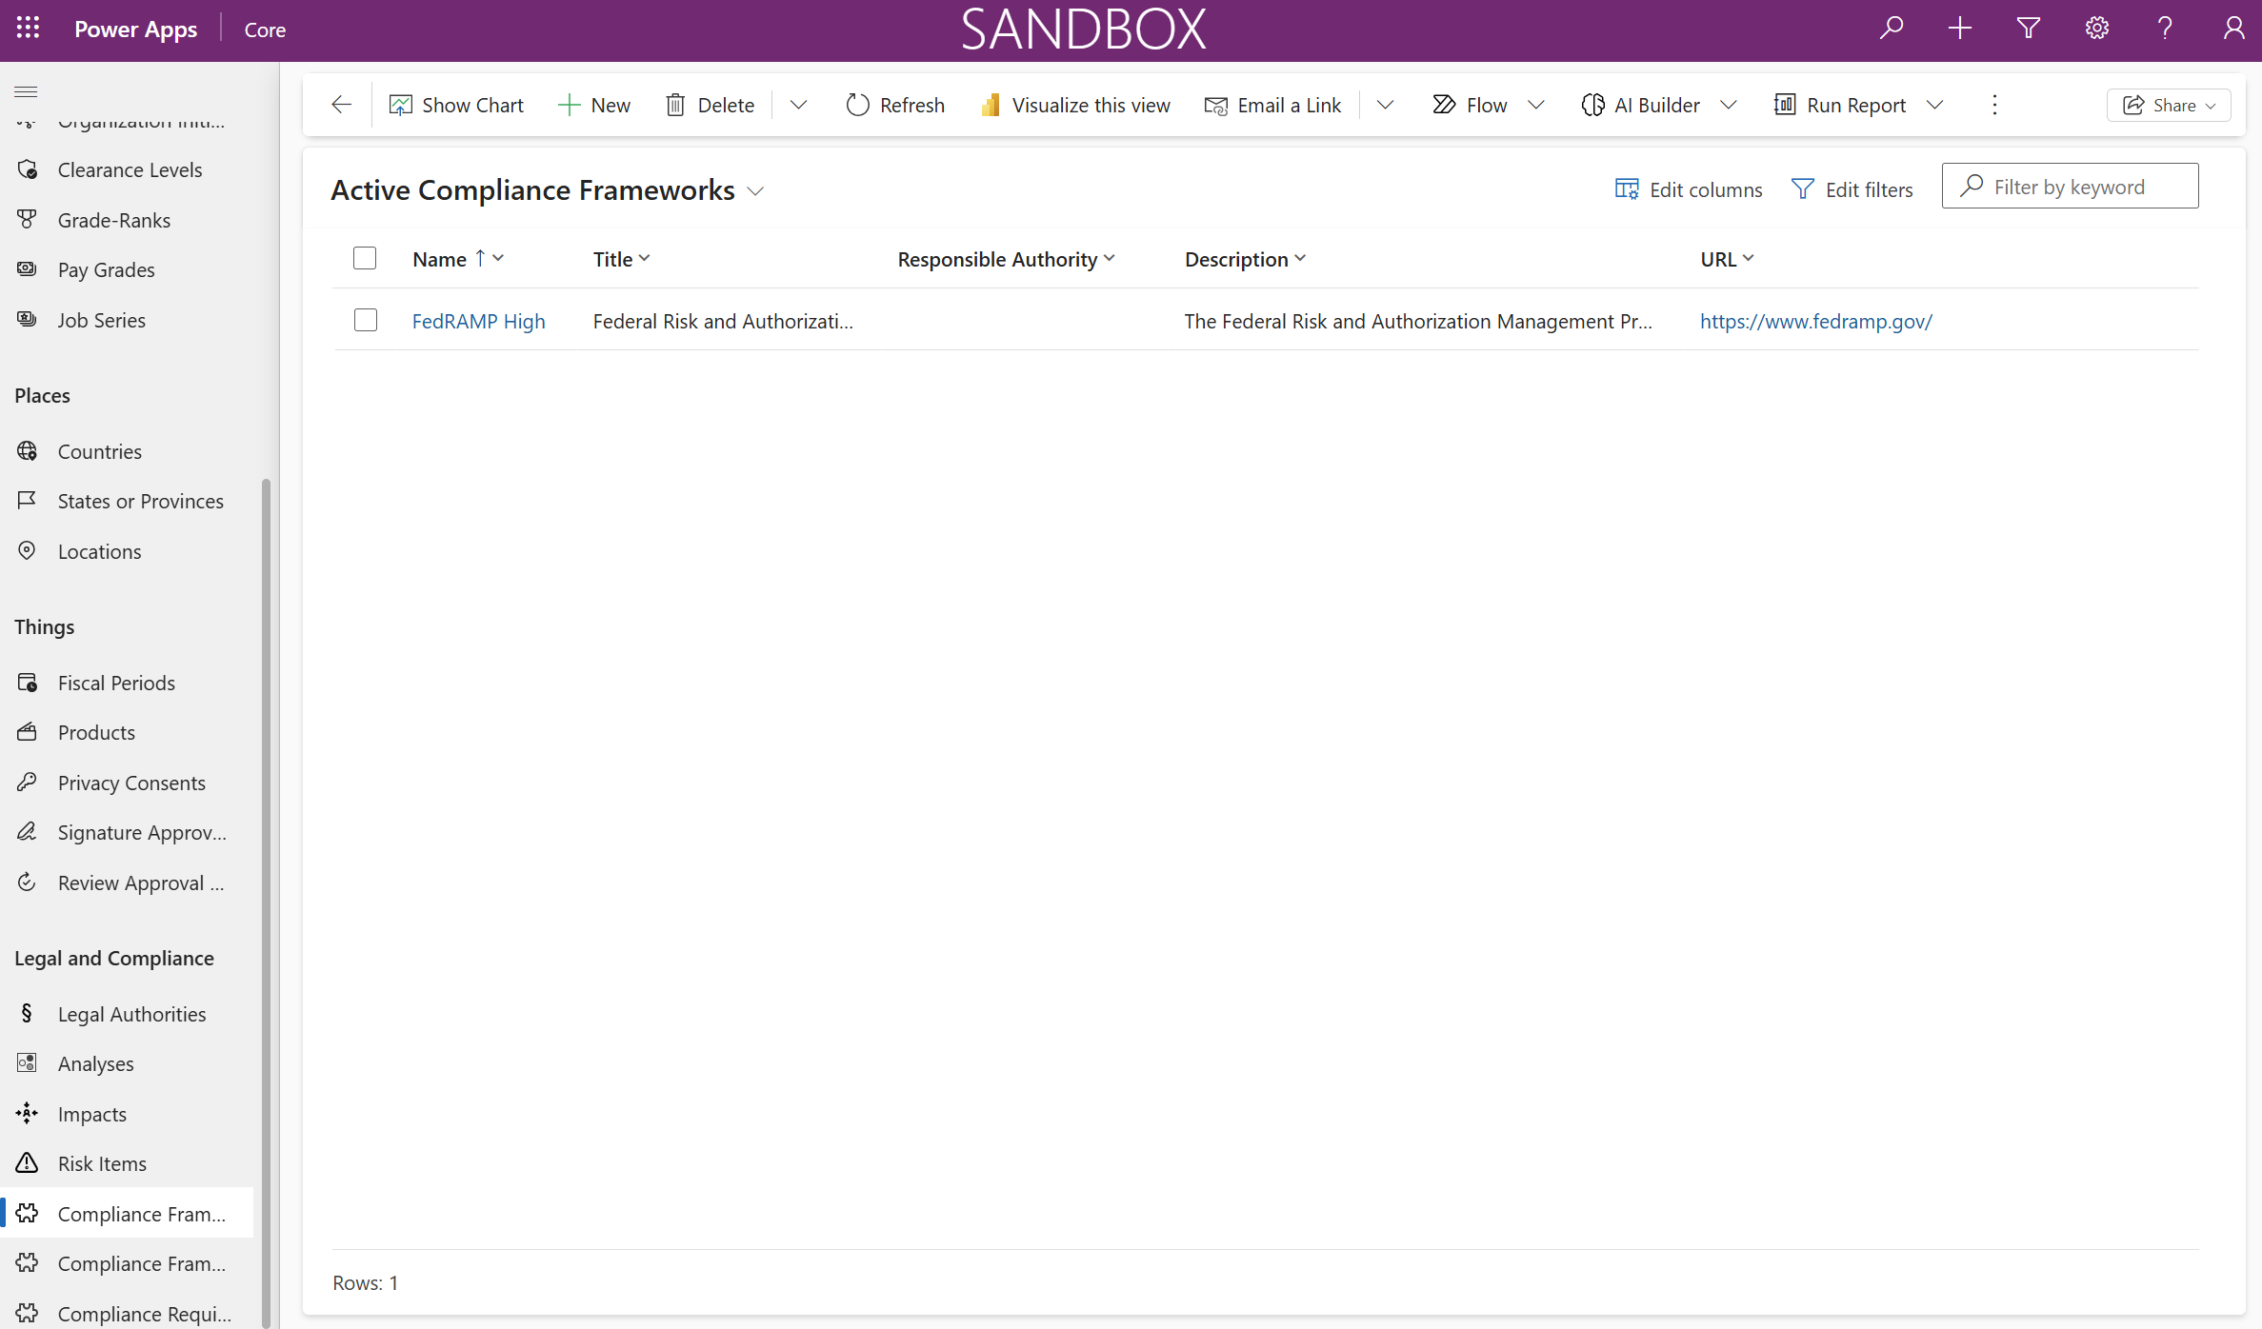This screenshot has height=1329, width=2262.
Task: Open the URL column header menu
Action: pyautogui.click(x=1727, y=259)
